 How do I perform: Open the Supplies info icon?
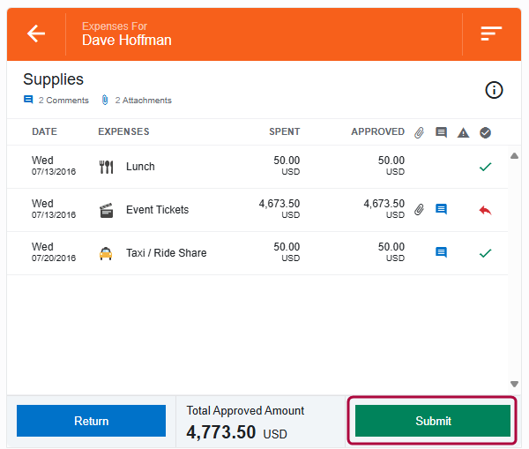coord(494,89)
